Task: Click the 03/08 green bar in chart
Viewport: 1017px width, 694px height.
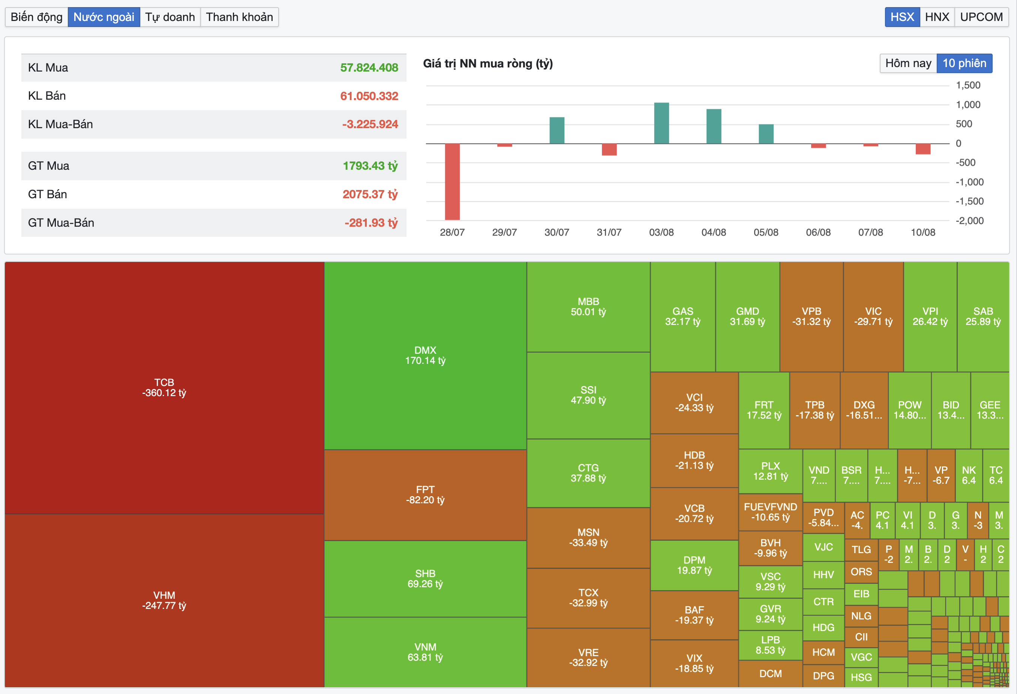Action: [661, 123]
